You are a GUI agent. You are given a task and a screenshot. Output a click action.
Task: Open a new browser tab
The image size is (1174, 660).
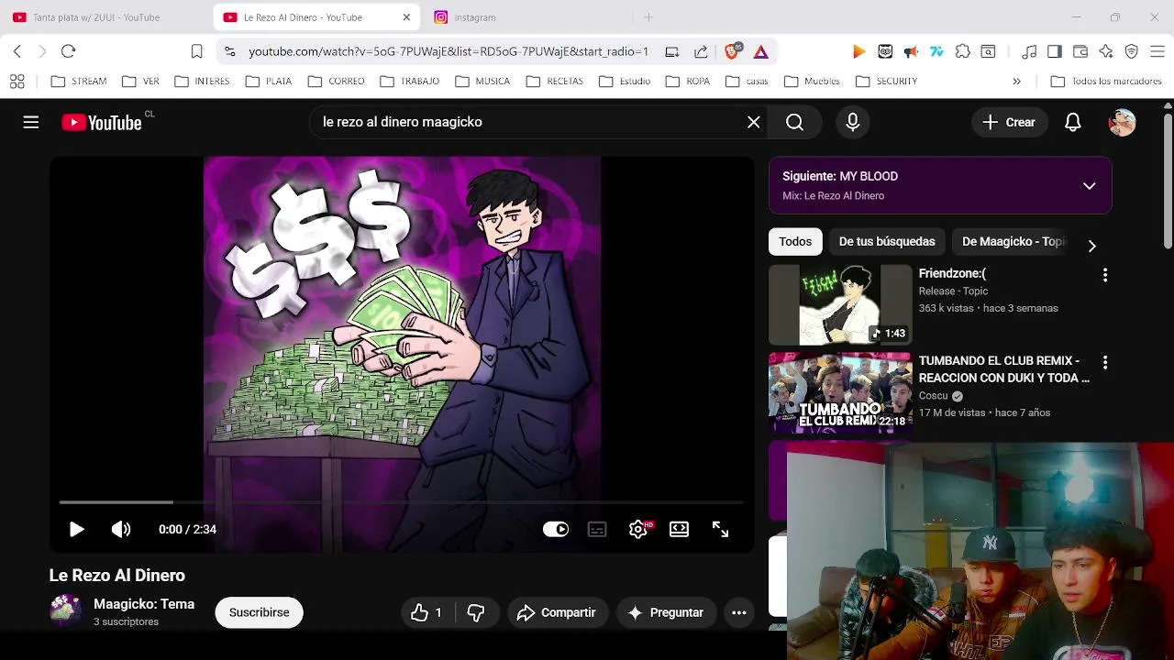tap(648, 17)
